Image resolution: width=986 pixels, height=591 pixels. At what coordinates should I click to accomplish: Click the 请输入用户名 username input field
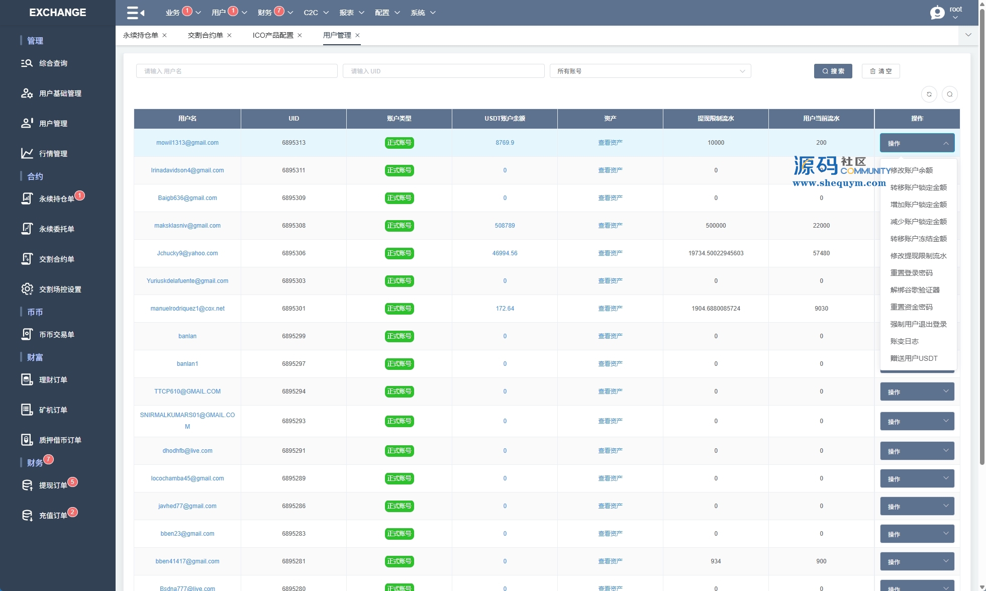[x=236, y=71]
